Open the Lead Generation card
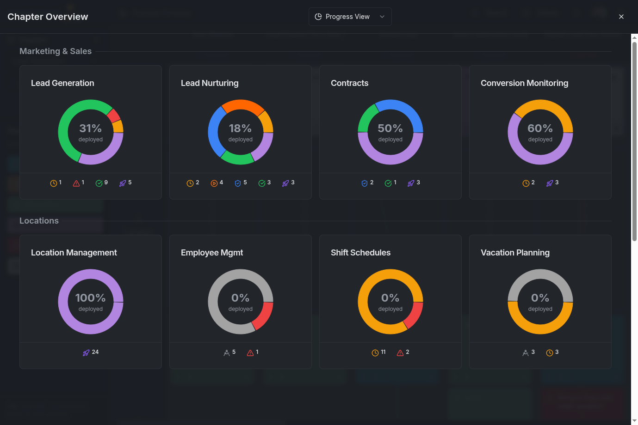The image size is (638, 425). click(90, 83)
